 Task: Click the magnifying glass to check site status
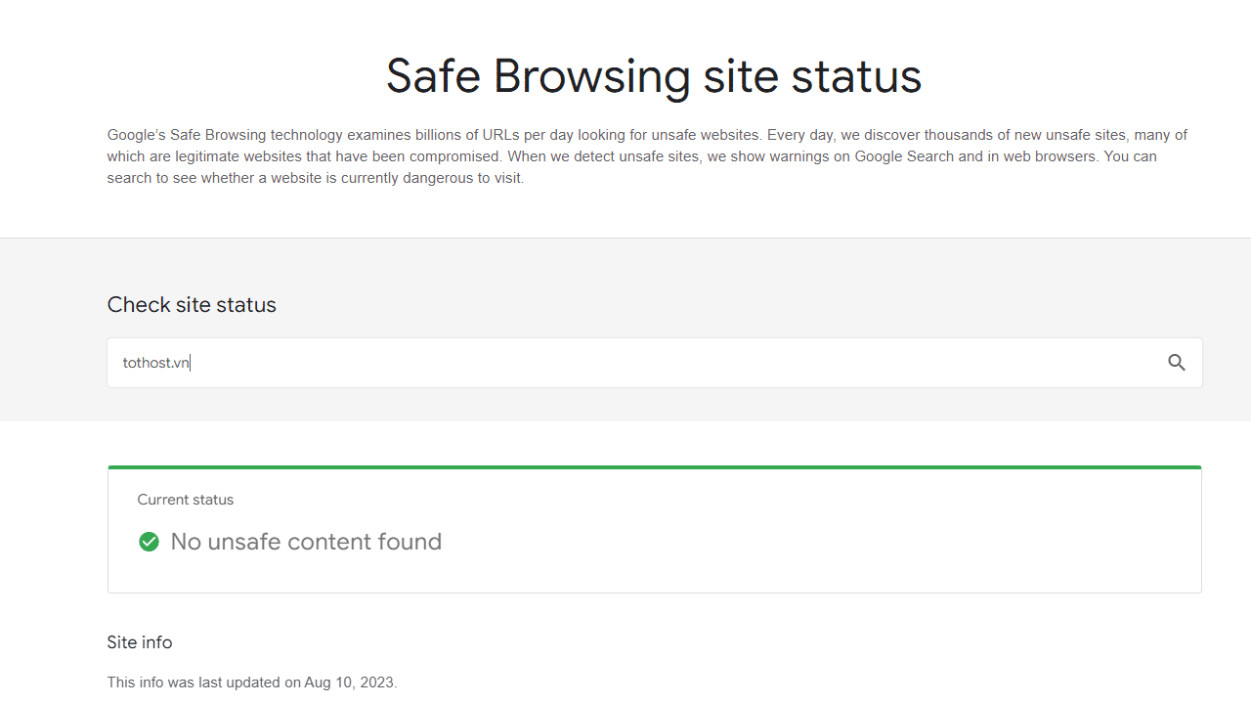(x=1177, y=362)
